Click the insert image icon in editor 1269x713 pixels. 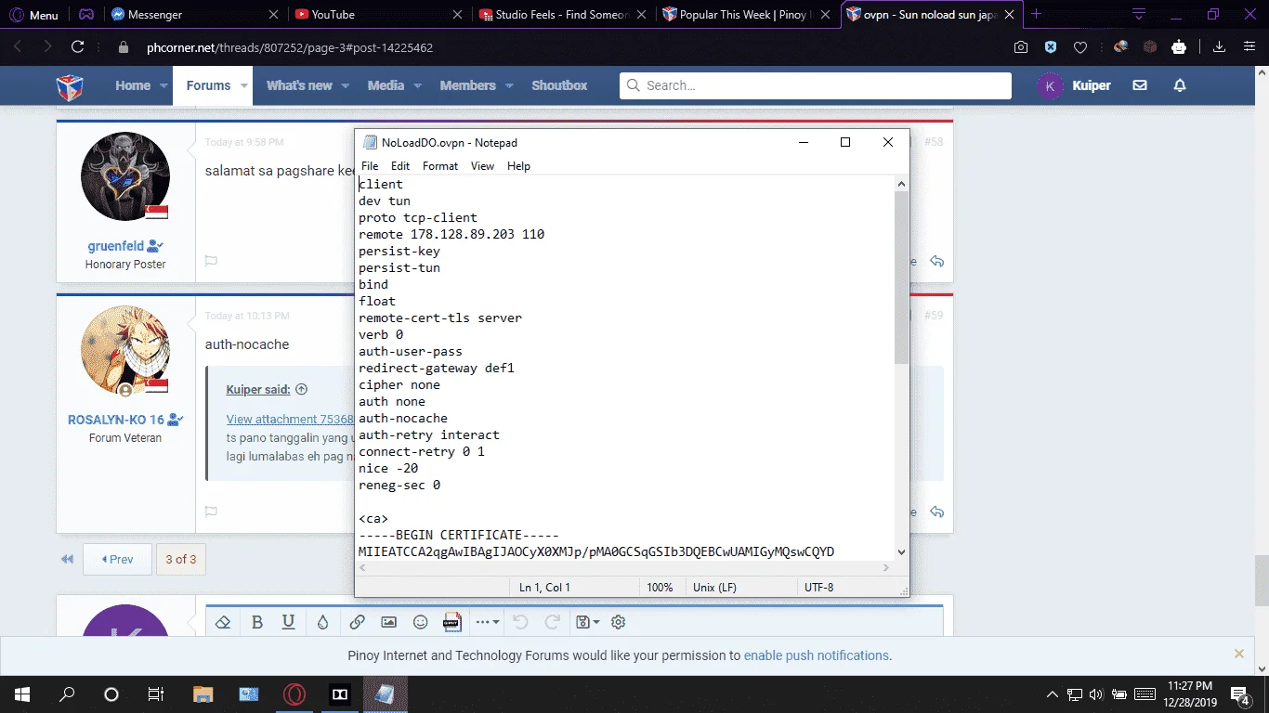tap(389, 622)
